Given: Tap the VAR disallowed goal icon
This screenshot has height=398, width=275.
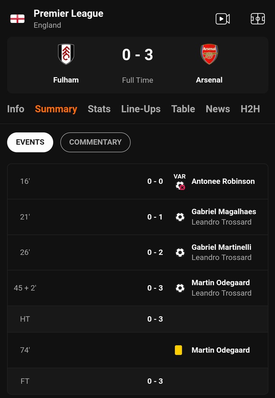Looking at the screenshot, I should pos(180,185).
